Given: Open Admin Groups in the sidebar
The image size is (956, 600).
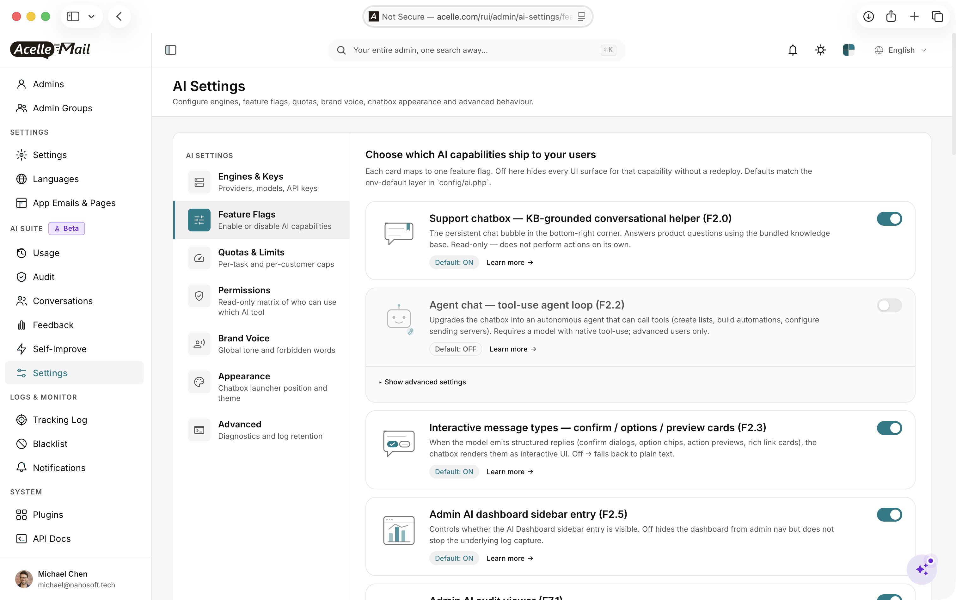Looking at the screenshot, I should click(x=74, y=108).
